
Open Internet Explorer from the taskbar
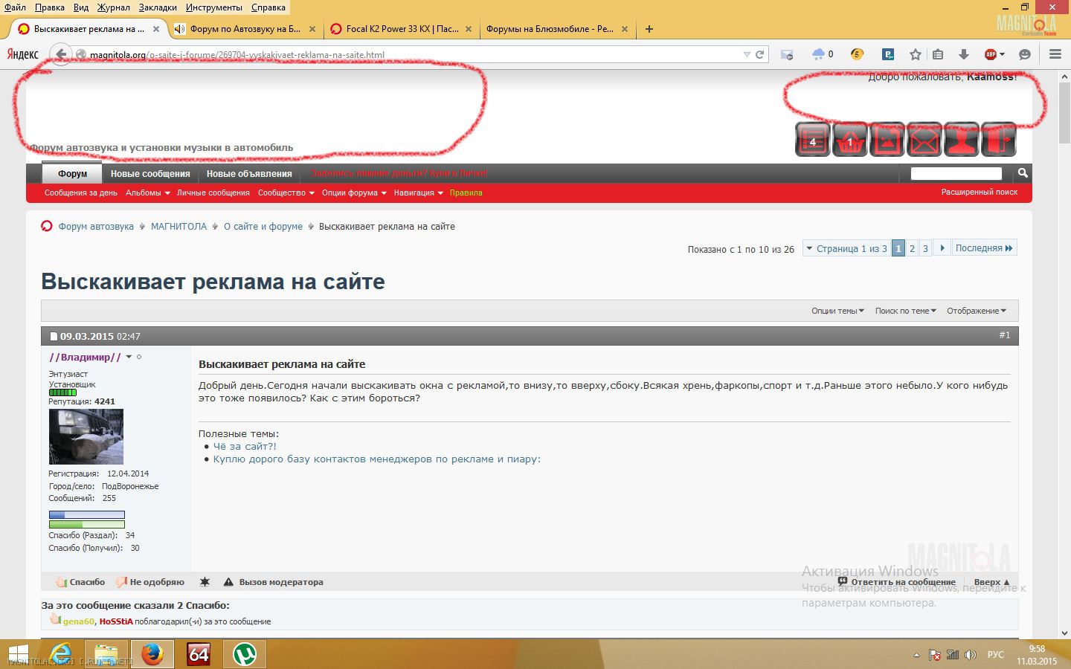(x=60, y=654)
